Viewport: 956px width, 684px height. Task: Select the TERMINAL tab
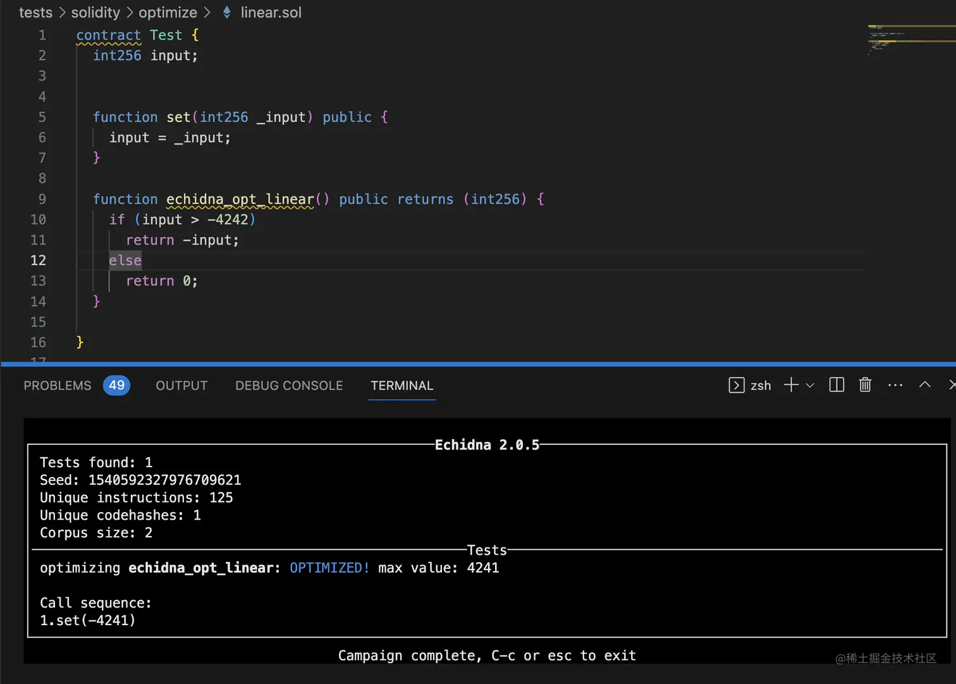[x=402, y=386]
